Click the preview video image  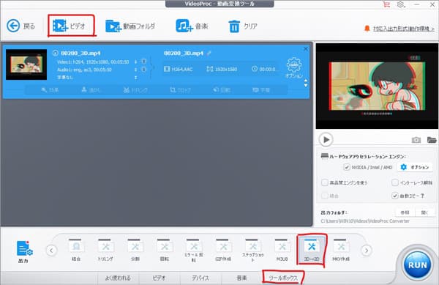tap(377, 86)
